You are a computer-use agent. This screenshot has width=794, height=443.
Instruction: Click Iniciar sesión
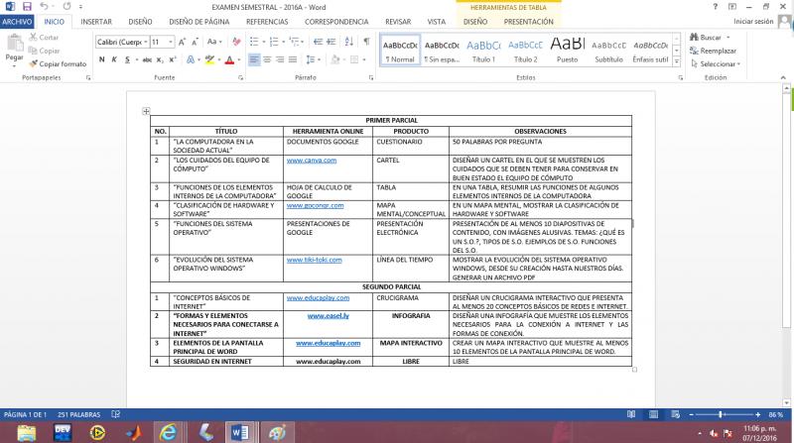(x=753, y=21)
